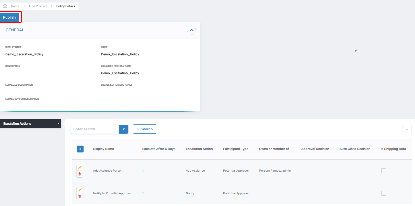Click the blue add escalation action icon
This screenshot has width=415, height=206.
tap(80, 149)
